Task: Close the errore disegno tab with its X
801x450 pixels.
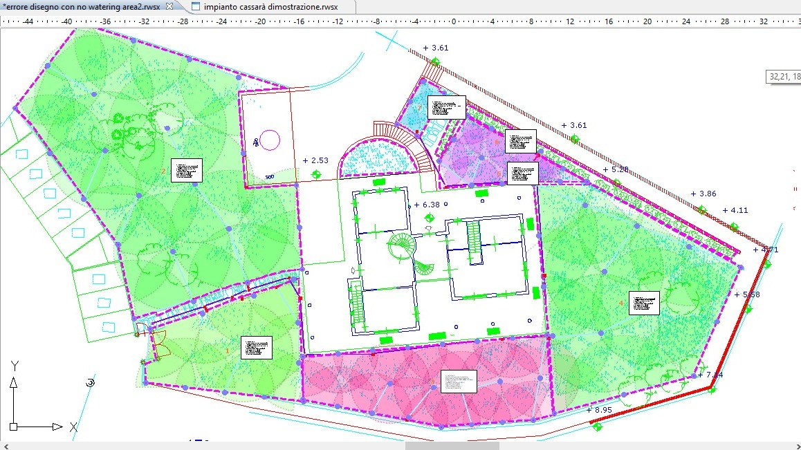Action: 170,6
